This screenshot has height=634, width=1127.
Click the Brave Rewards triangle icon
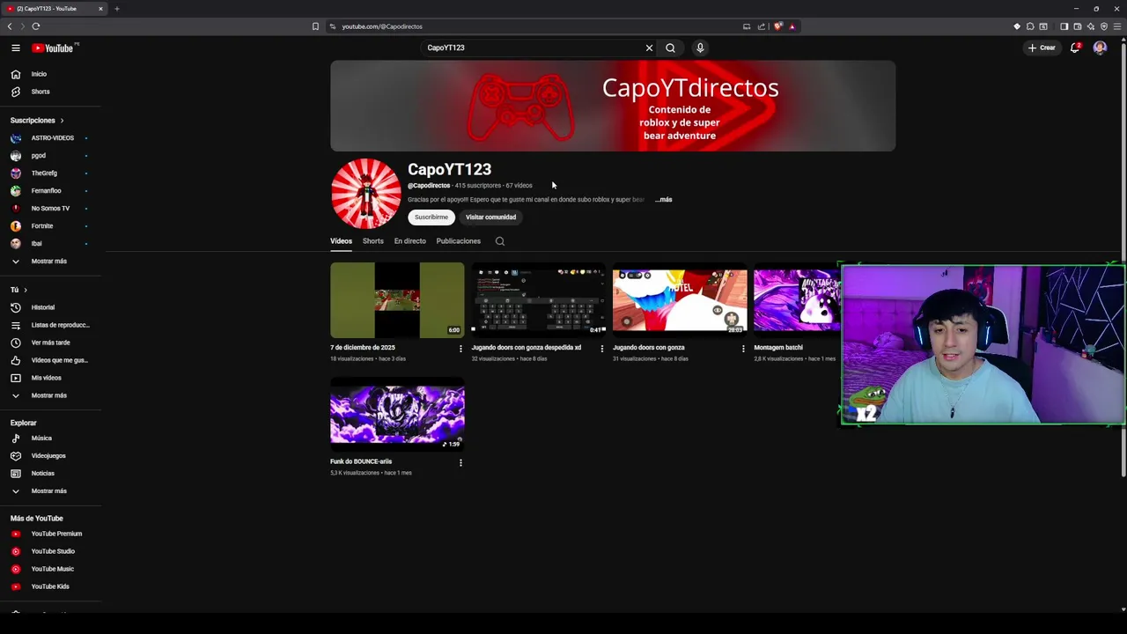[x=792, y=26]
